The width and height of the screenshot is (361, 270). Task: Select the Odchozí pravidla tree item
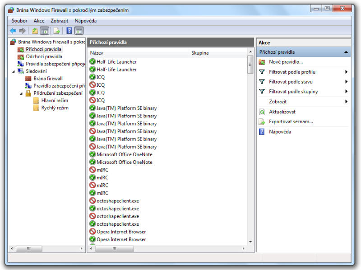coord(44,57)
